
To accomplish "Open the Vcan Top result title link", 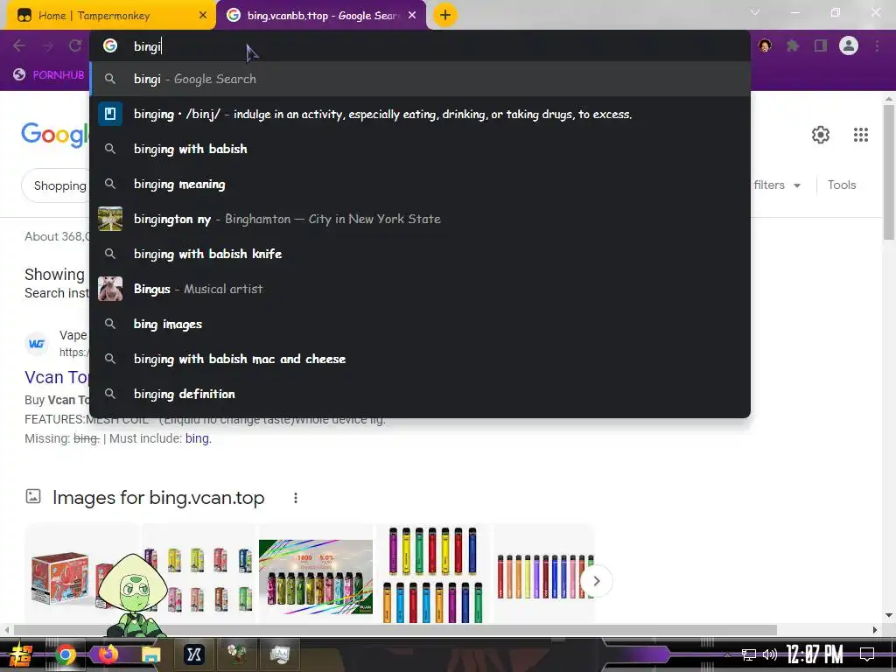I will (x=57, y=377).
